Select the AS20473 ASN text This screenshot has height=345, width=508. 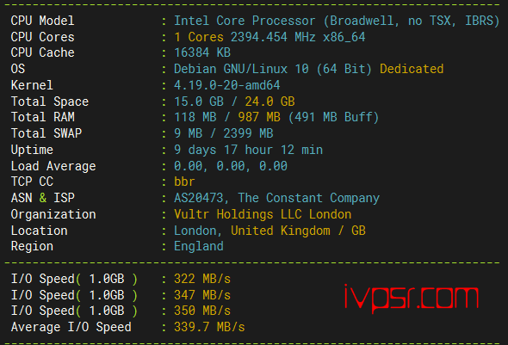click(199, 198)
